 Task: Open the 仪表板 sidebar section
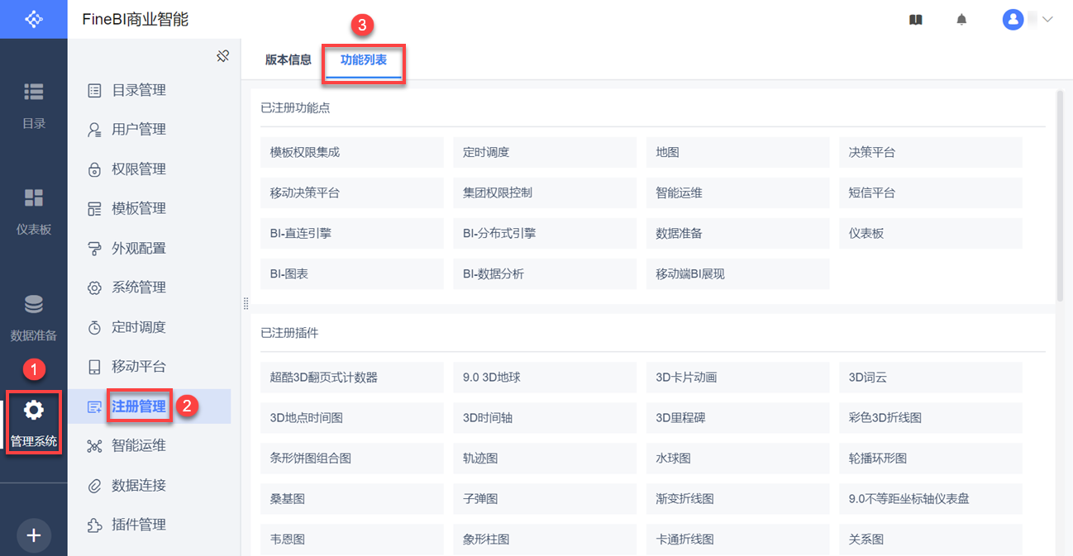tap(33, 211)
